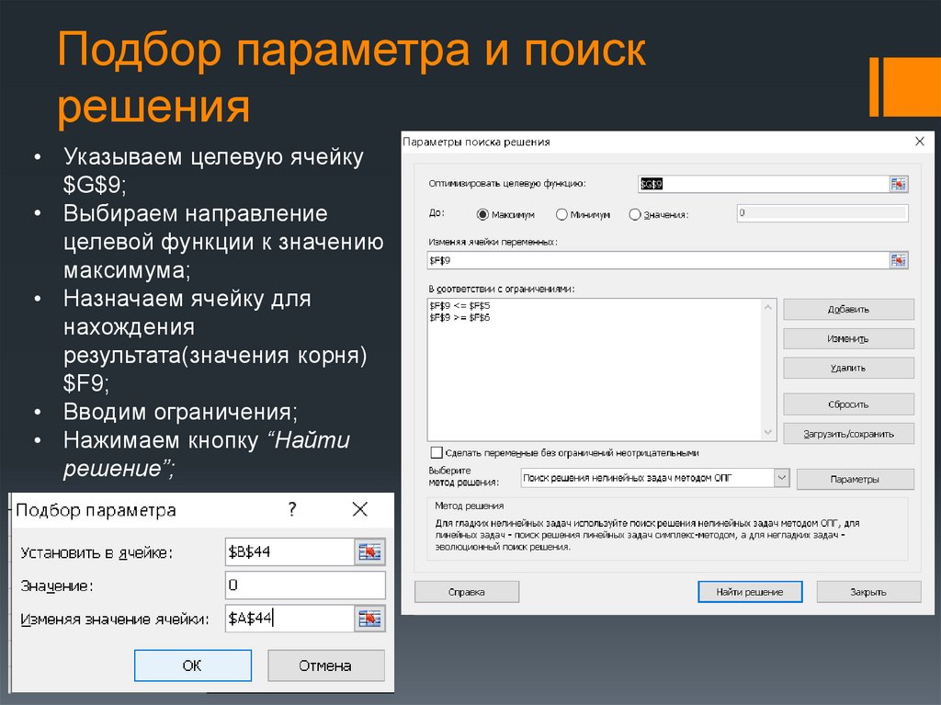
Task: Close the Подбор параметра dialog with X
Action: (359, 509)
